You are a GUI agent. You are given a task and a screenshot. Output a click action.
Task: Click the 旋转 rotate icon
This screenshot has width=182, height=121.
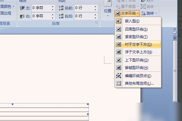(143, 14)
